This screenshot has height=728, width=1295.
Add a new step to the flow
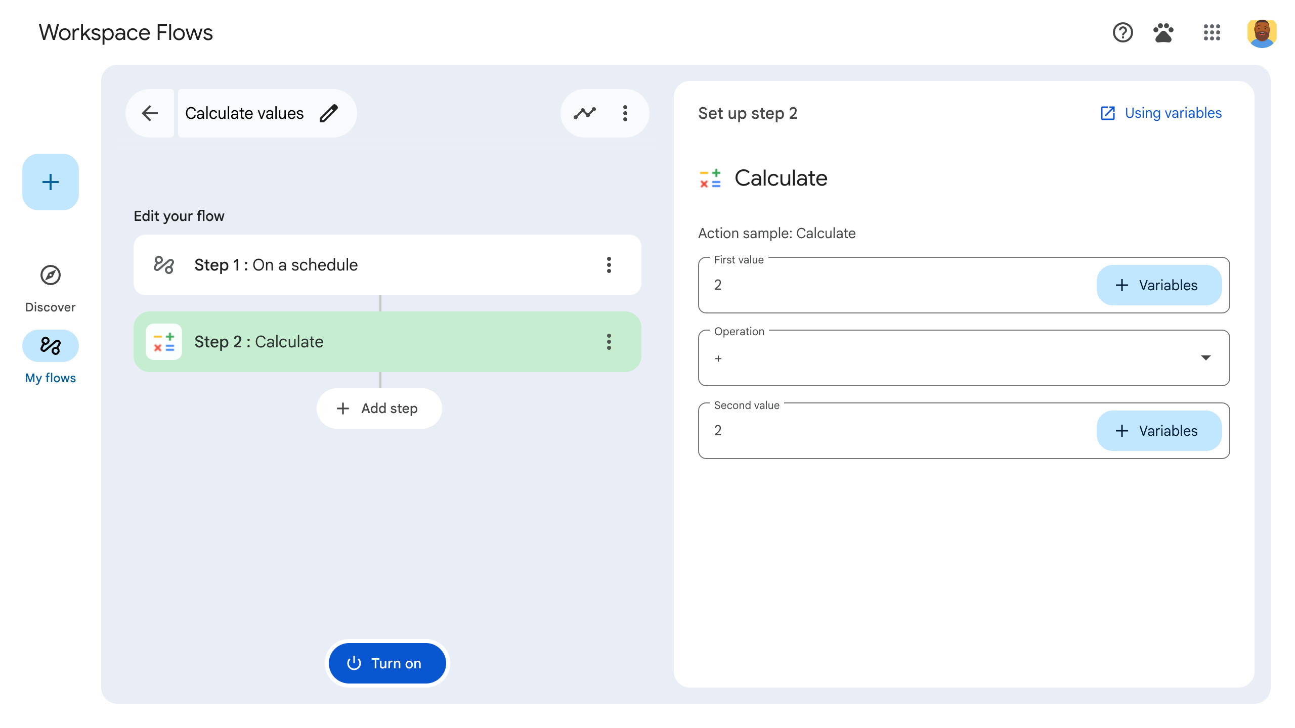(x=379, y=408)
